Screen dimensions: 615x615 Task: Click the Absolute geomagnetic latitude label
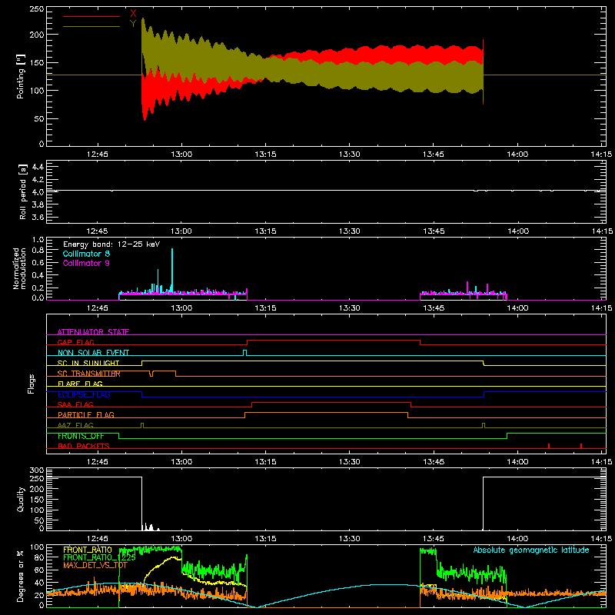click(x=531, y=550)
